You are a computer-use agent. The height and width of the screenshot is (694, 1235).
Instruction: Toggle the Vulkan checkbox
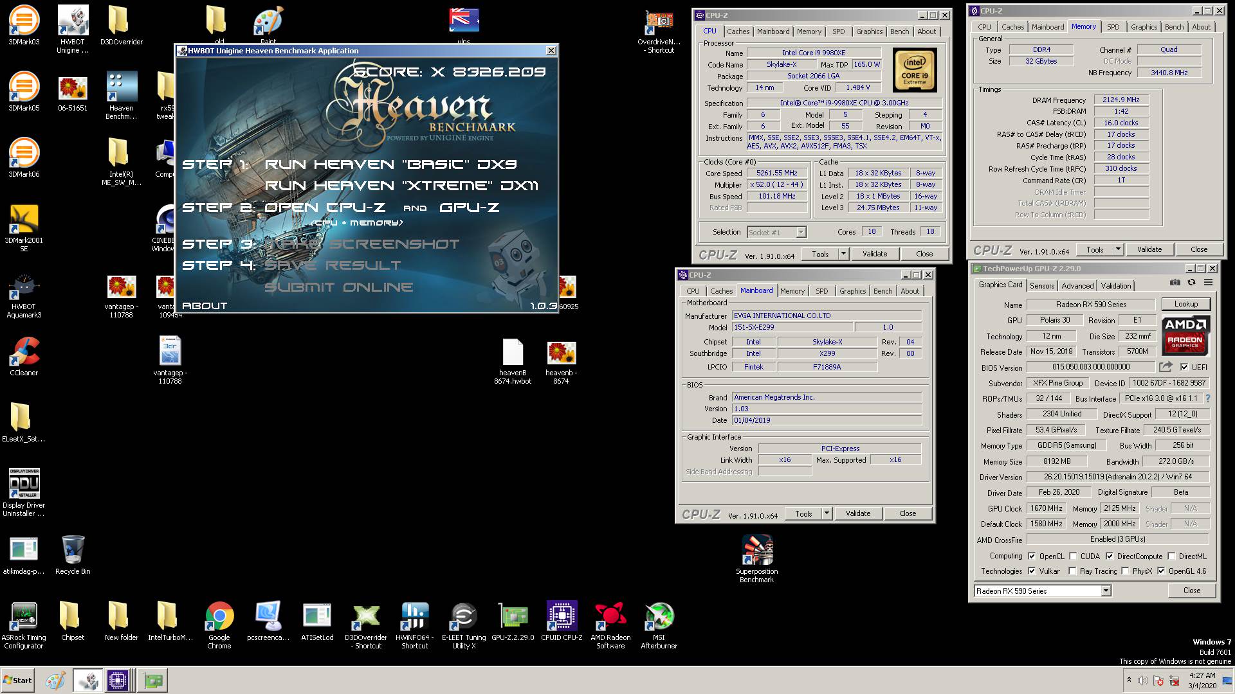tap(1032, 571)
